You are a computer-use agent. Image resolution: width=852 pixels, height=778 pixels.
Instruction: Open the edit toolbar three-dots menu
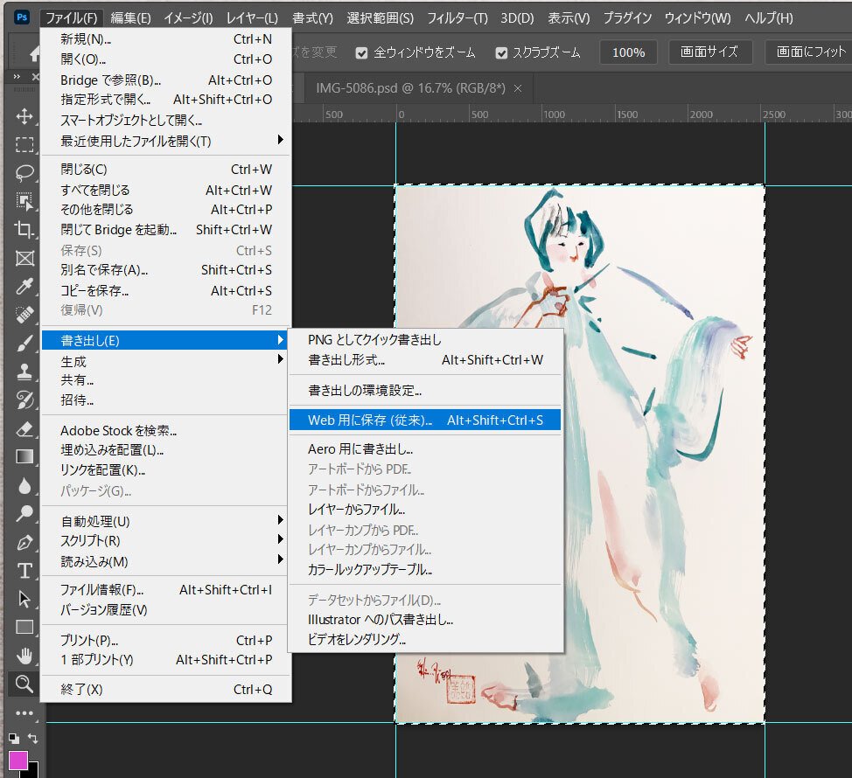24,712
